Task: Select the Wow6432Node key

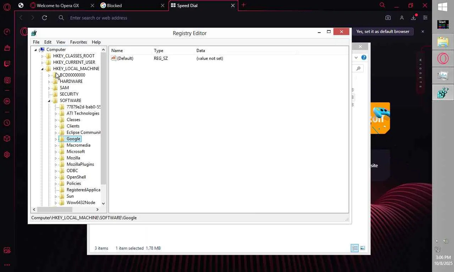Action: click(x=81, y=203)
